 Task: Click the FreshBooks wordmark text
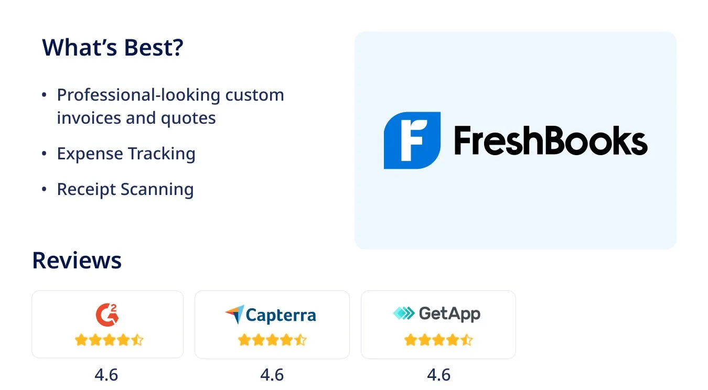[x=551, y=140]
